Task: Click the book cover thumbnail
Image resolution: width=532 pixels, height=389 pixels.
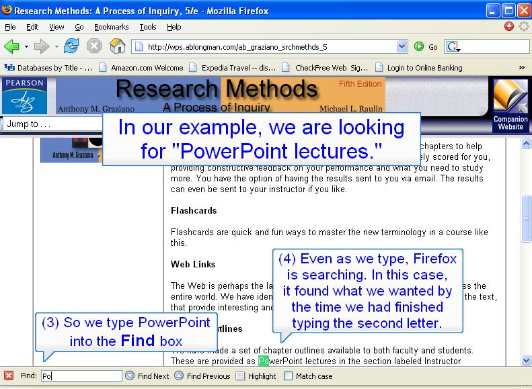Action: (71, 150)
